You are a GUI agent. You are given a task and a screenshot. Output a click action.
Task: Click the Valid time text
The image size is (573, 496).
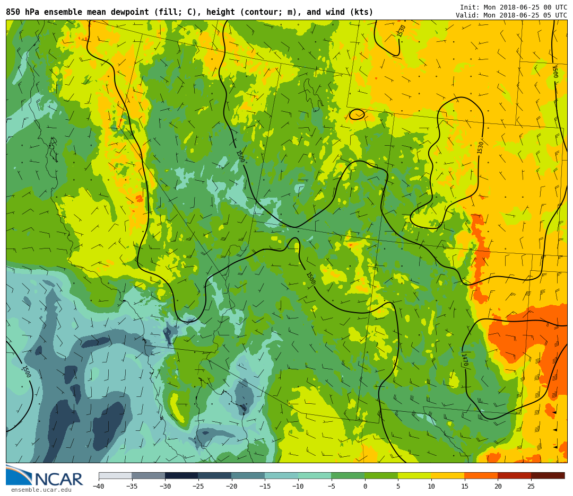click(511, 15)
